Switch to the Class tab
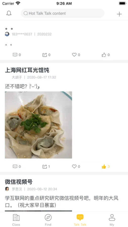The height and width of the screenshot is (227, 128). 16,220
